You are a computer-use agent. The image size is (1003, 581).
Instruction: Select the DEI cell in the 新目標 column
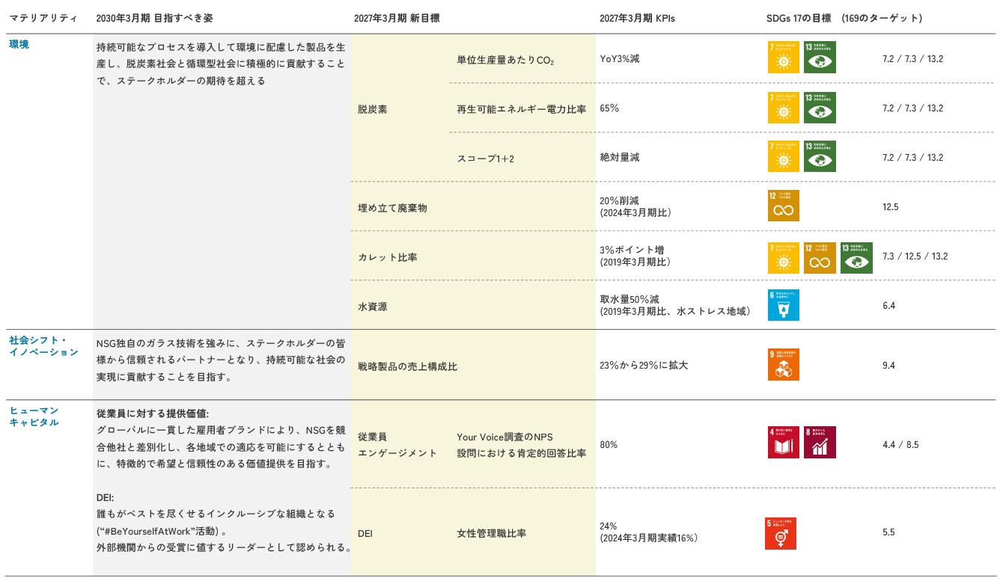[365, 533]
